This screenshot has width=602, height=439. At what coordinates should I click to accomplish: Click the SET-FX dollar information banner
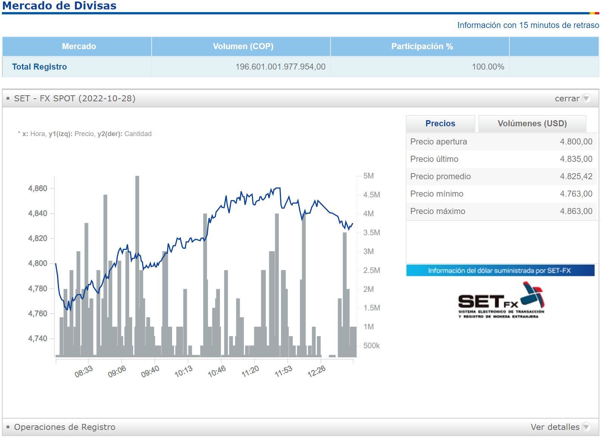pos(500,270)
